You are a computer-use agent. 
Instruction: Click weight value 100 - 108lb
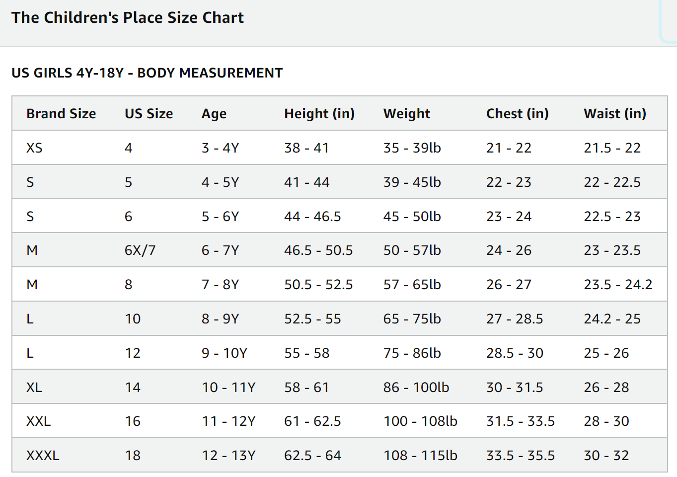[x=420, y=421]
